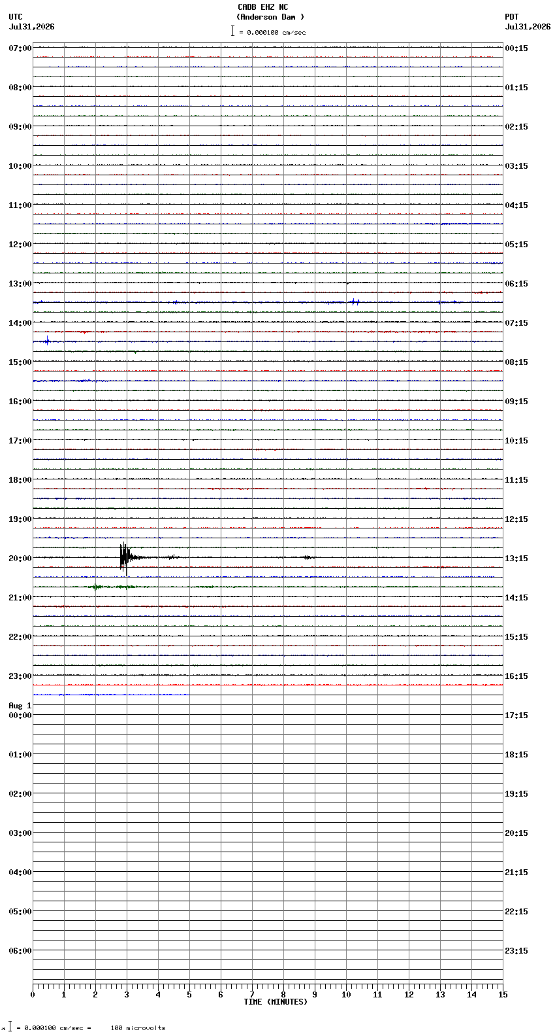Click the footer scale text '100 microvolts'
The image size is (555, 1036).
click(138, 1028)
